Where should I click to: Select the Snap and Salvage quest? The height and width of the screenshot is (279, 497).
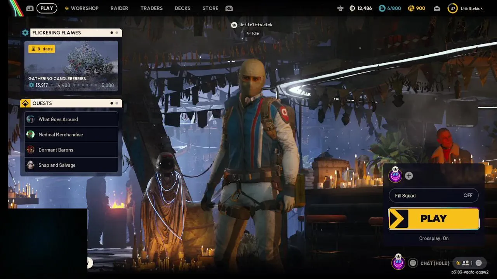(71, 165)
